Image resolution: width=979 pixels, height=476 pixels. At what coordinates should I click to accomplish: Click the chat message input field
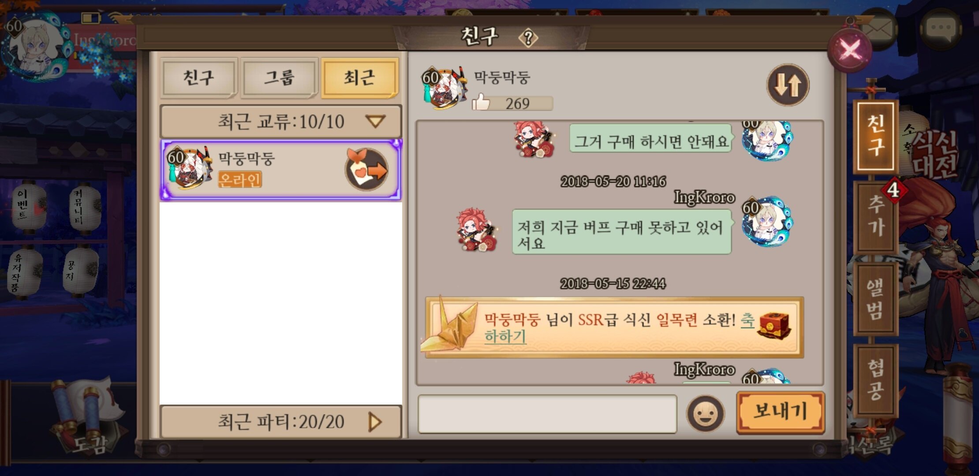[547, 414]
